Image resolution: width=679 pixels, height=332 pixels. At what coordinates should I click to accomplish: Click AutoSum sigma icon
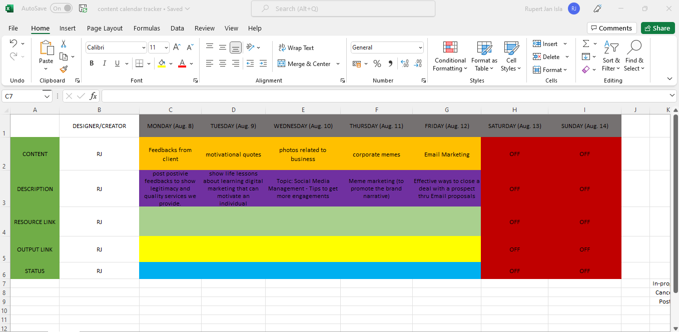tap(586, 43)
